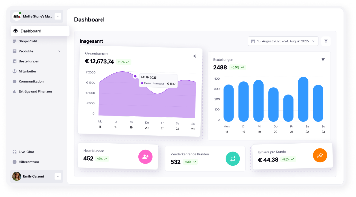Click the teal Wiederkehrende Kunden icon
Image resolution: width=356 pixels, height=197 pixels.
click(x=233, y=159)
